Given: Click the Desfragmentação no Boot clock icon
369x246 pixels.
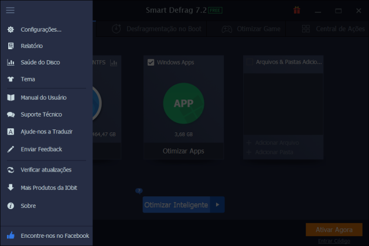Looking at the screenshot, I should pos(116,29).
